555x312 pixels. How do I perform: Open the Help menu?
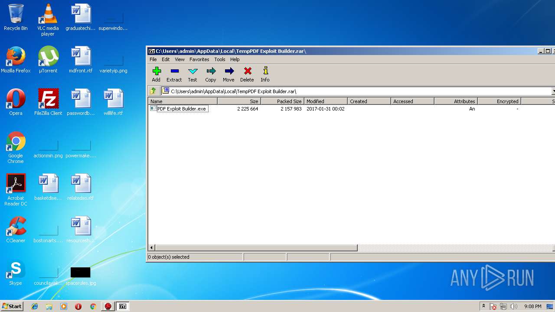(x=235, y=59)
